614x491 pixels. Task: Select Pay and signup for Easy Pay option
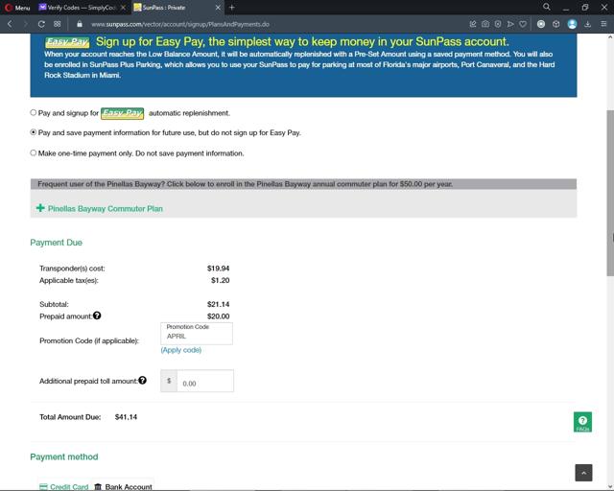click(34, 113)
